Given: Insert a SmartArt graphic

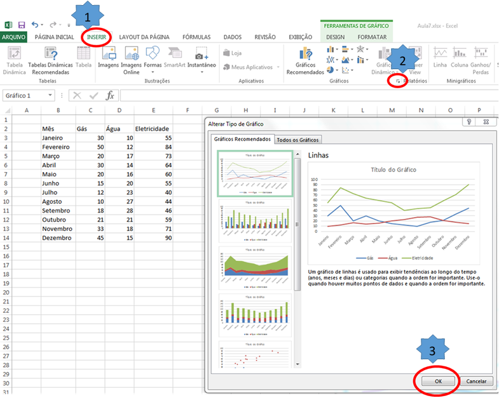Looking at the screenshot, I should point(174,57).
